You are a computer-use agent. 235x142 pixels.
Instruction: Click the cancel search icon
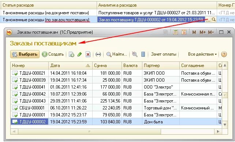click(x=135, y=54)
